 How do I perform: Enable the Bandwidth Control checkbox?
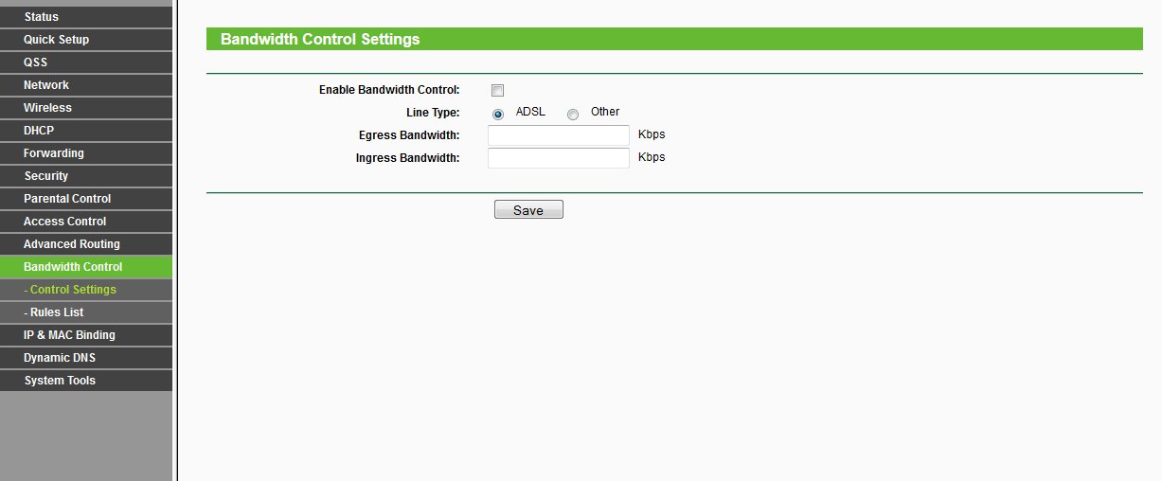(x=497, y=91)
